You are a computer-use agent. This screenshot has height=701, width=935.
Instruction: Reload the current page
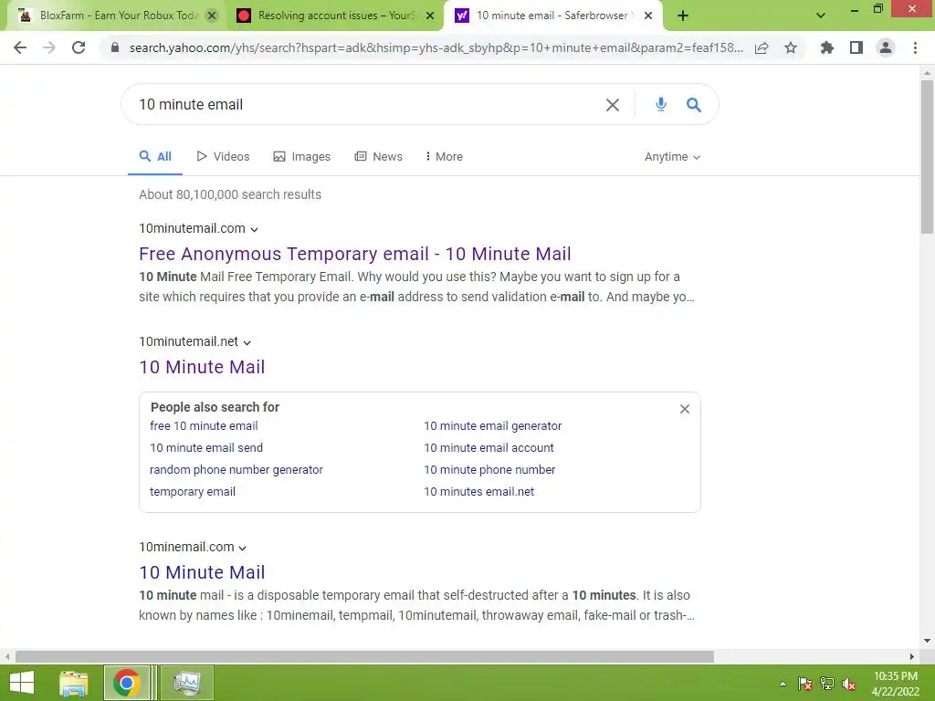(79, 47)
